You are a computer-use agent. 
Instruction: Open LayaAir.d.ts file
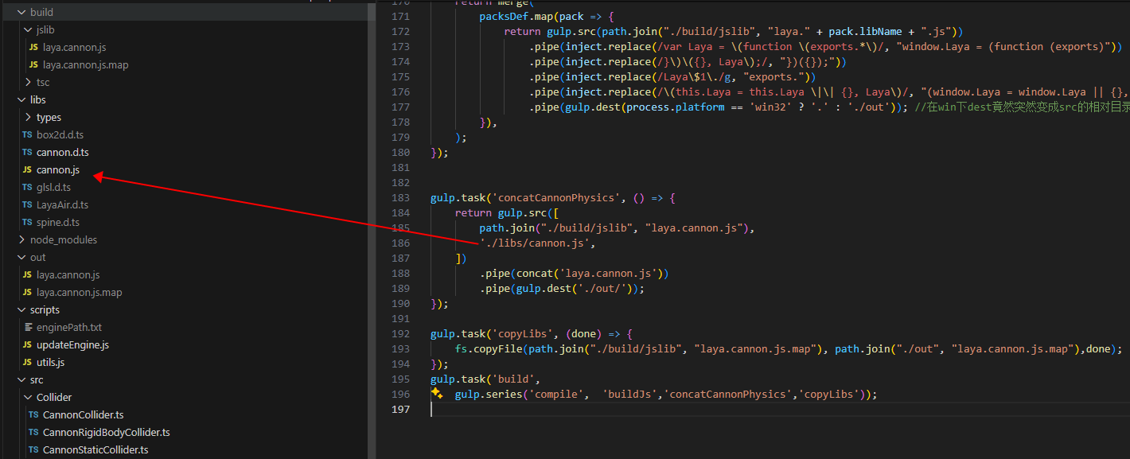coord(62,204)
